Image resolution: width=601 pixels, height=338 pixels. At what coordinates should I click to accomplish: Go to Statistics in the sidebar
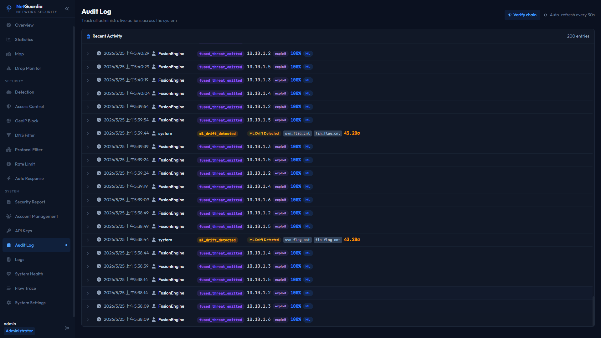[x=36, y=39]
